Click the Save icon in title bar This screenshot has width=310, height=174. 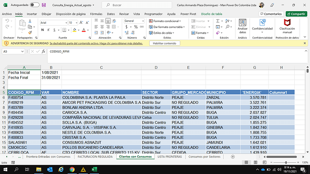click(44, 5)
